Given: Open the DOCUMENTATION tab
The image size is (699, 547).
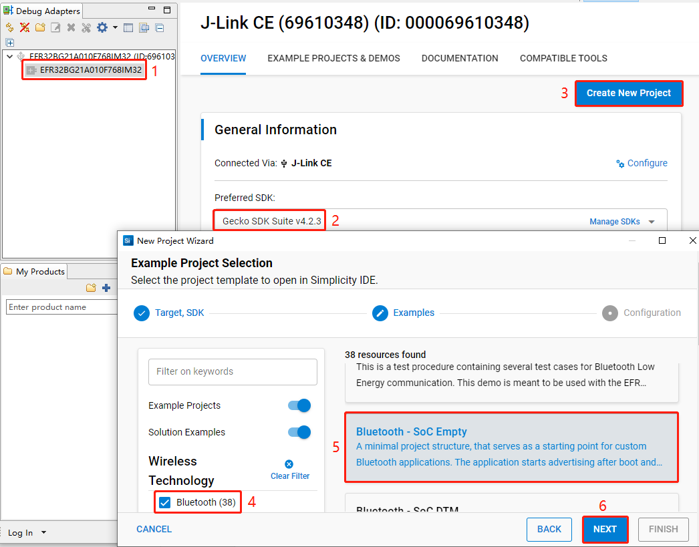Looking at the screenshot, I should [460, 59].
